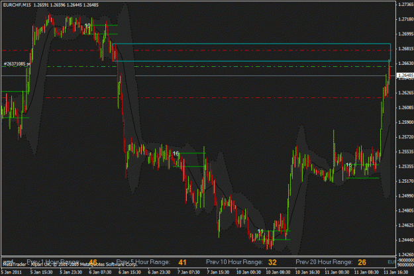Click the Prev 5 Hour Range label
This screenshot has height=276, width=414.
143,261
